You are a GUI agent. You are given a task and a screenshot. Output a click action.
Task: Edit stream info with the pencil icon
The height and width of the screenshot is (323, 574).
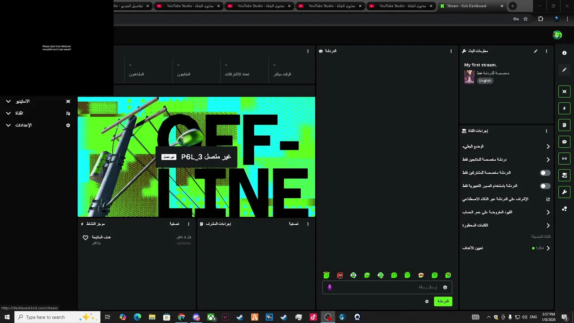(x=535, y=51)
